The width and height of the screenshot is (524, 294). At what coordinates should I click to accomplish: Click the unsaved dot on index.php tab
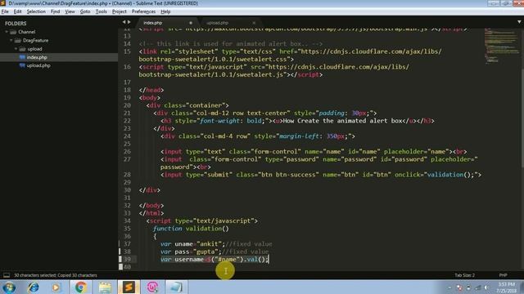[191, 23]
